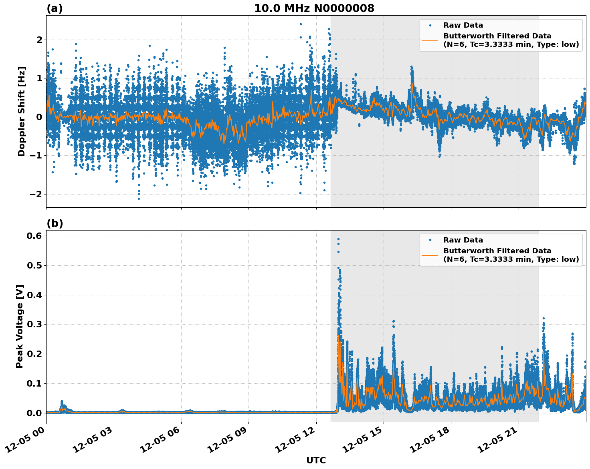Image resolution: width=590 pixels, height=469 pixels.
Task: Click the Peak Voltage [V] axis label
Action: pyautogui.click(x=18, y=324)
